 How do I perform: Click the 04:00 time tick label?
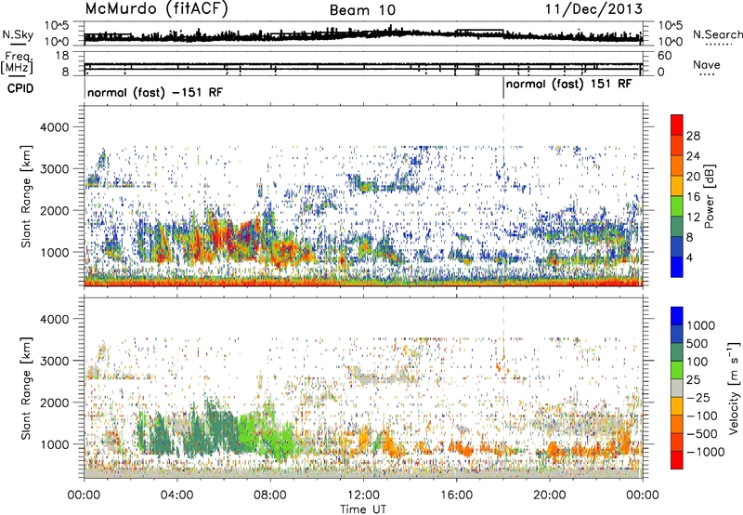coord(176,495)
